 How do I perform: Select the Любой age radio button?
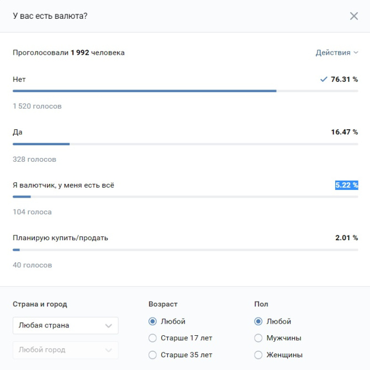click(x=152, y=321)
